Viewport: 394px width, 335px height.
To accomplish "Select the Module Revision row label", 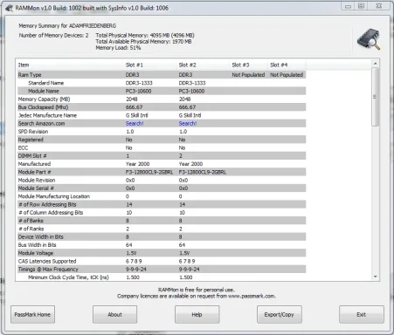I will (x=37, y=181).
